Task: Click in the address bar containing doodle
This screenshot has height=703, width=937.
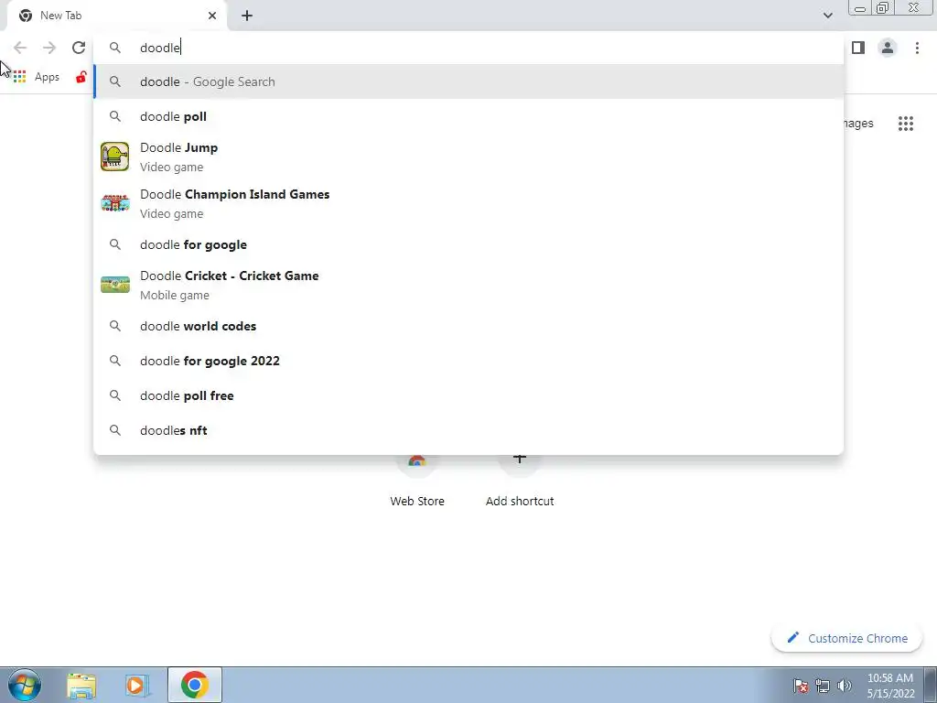Action: [468, 48]
